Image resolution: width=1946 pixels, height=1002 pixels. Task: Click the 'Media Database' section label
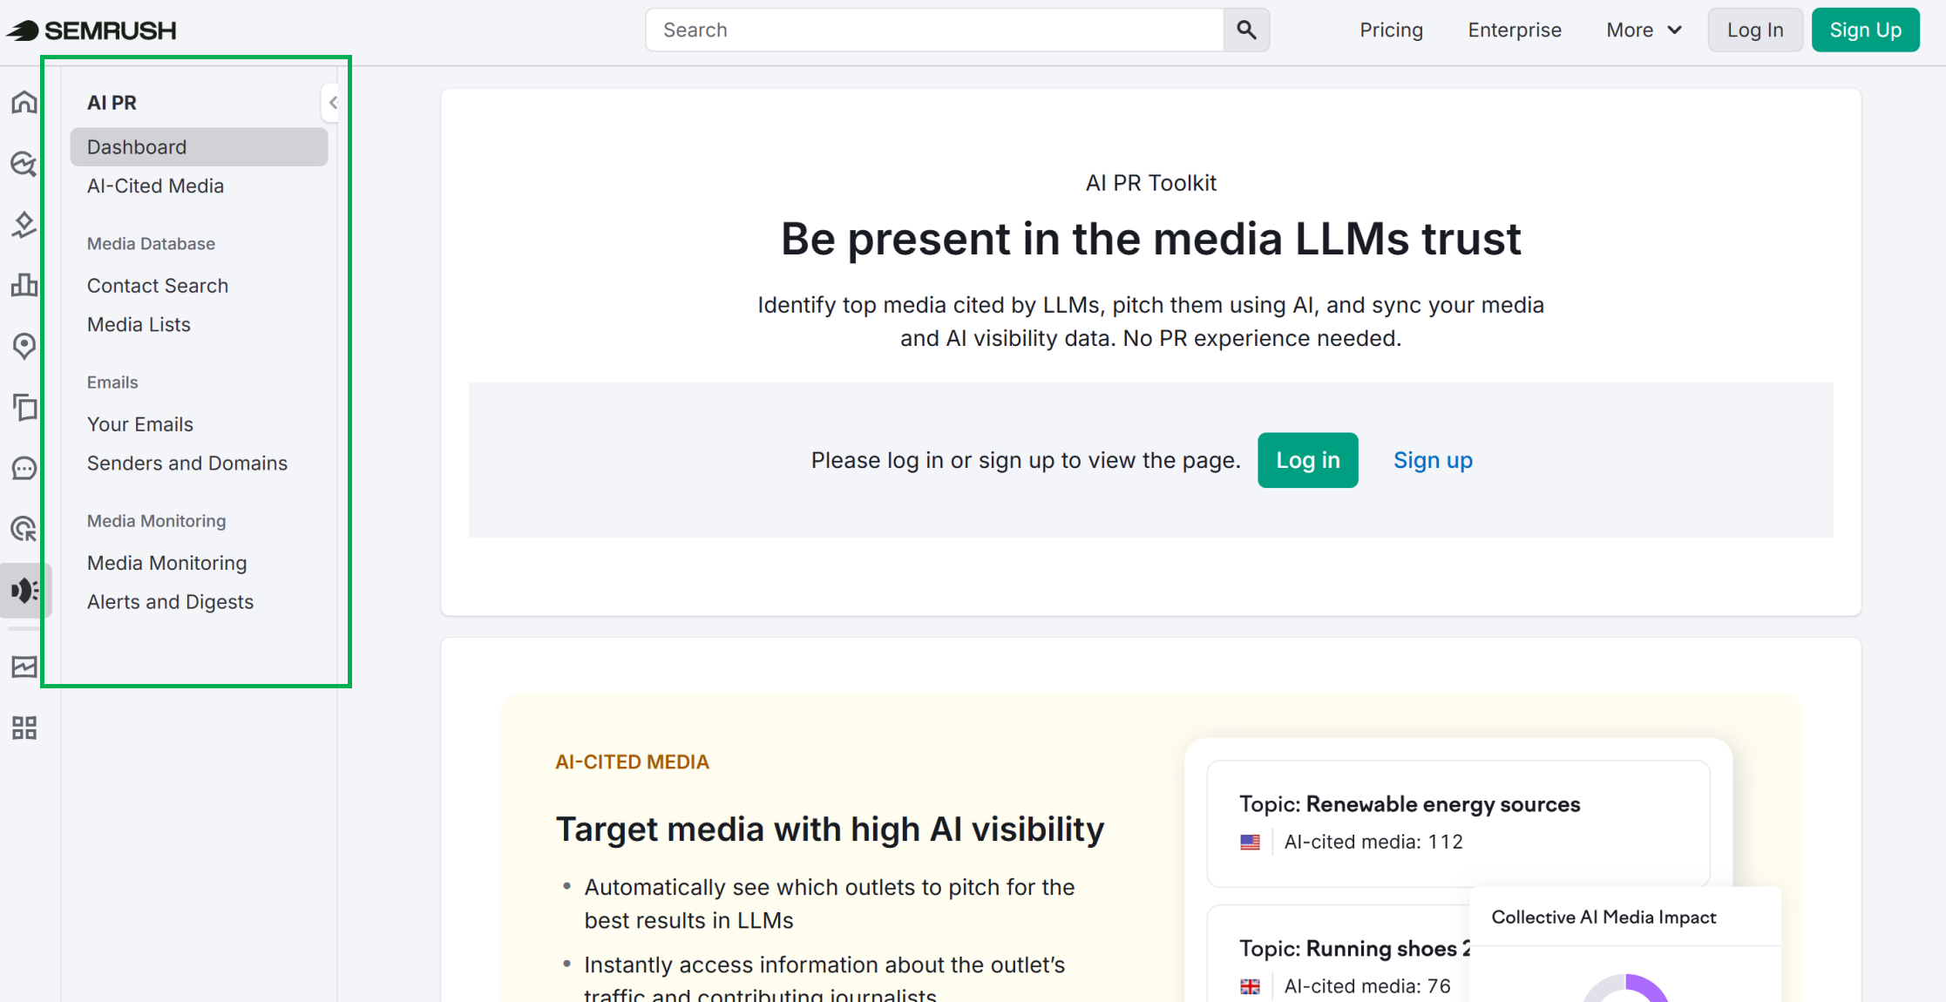click(151, 244)
